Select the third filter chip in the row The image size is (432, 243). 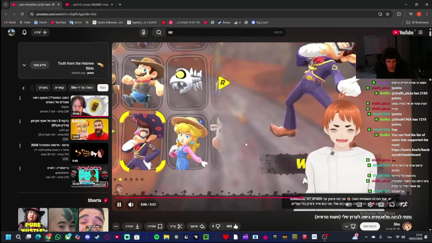click(59, 88)
